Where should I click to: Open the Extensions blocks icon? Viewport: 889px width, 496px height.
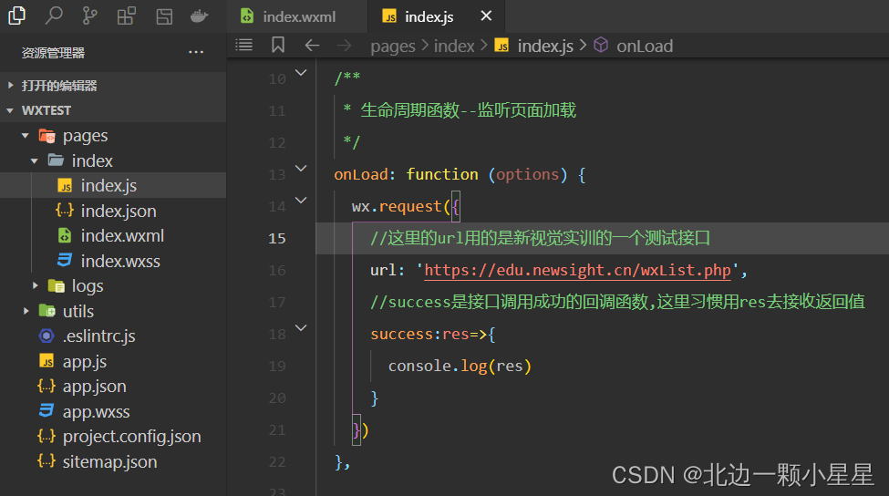tap(127, 15)
